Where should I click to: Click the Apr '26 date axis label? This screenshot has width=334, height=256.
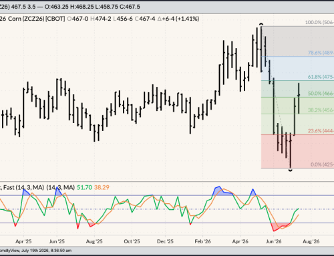click(240, 241)
